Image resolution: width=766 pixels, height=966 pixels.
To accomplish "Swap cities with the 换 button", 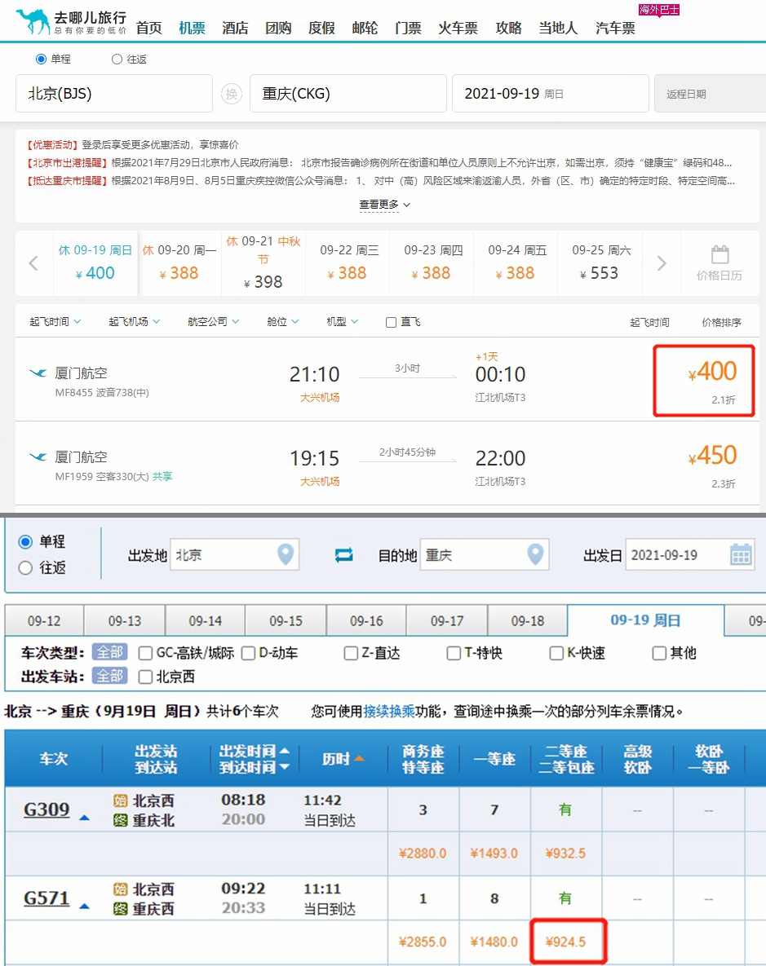I will (232, 94).
